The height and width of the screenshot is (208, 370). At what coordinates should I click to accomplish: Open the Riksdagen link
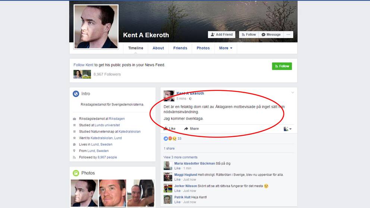pyautogui.click(x=117, y=119)
